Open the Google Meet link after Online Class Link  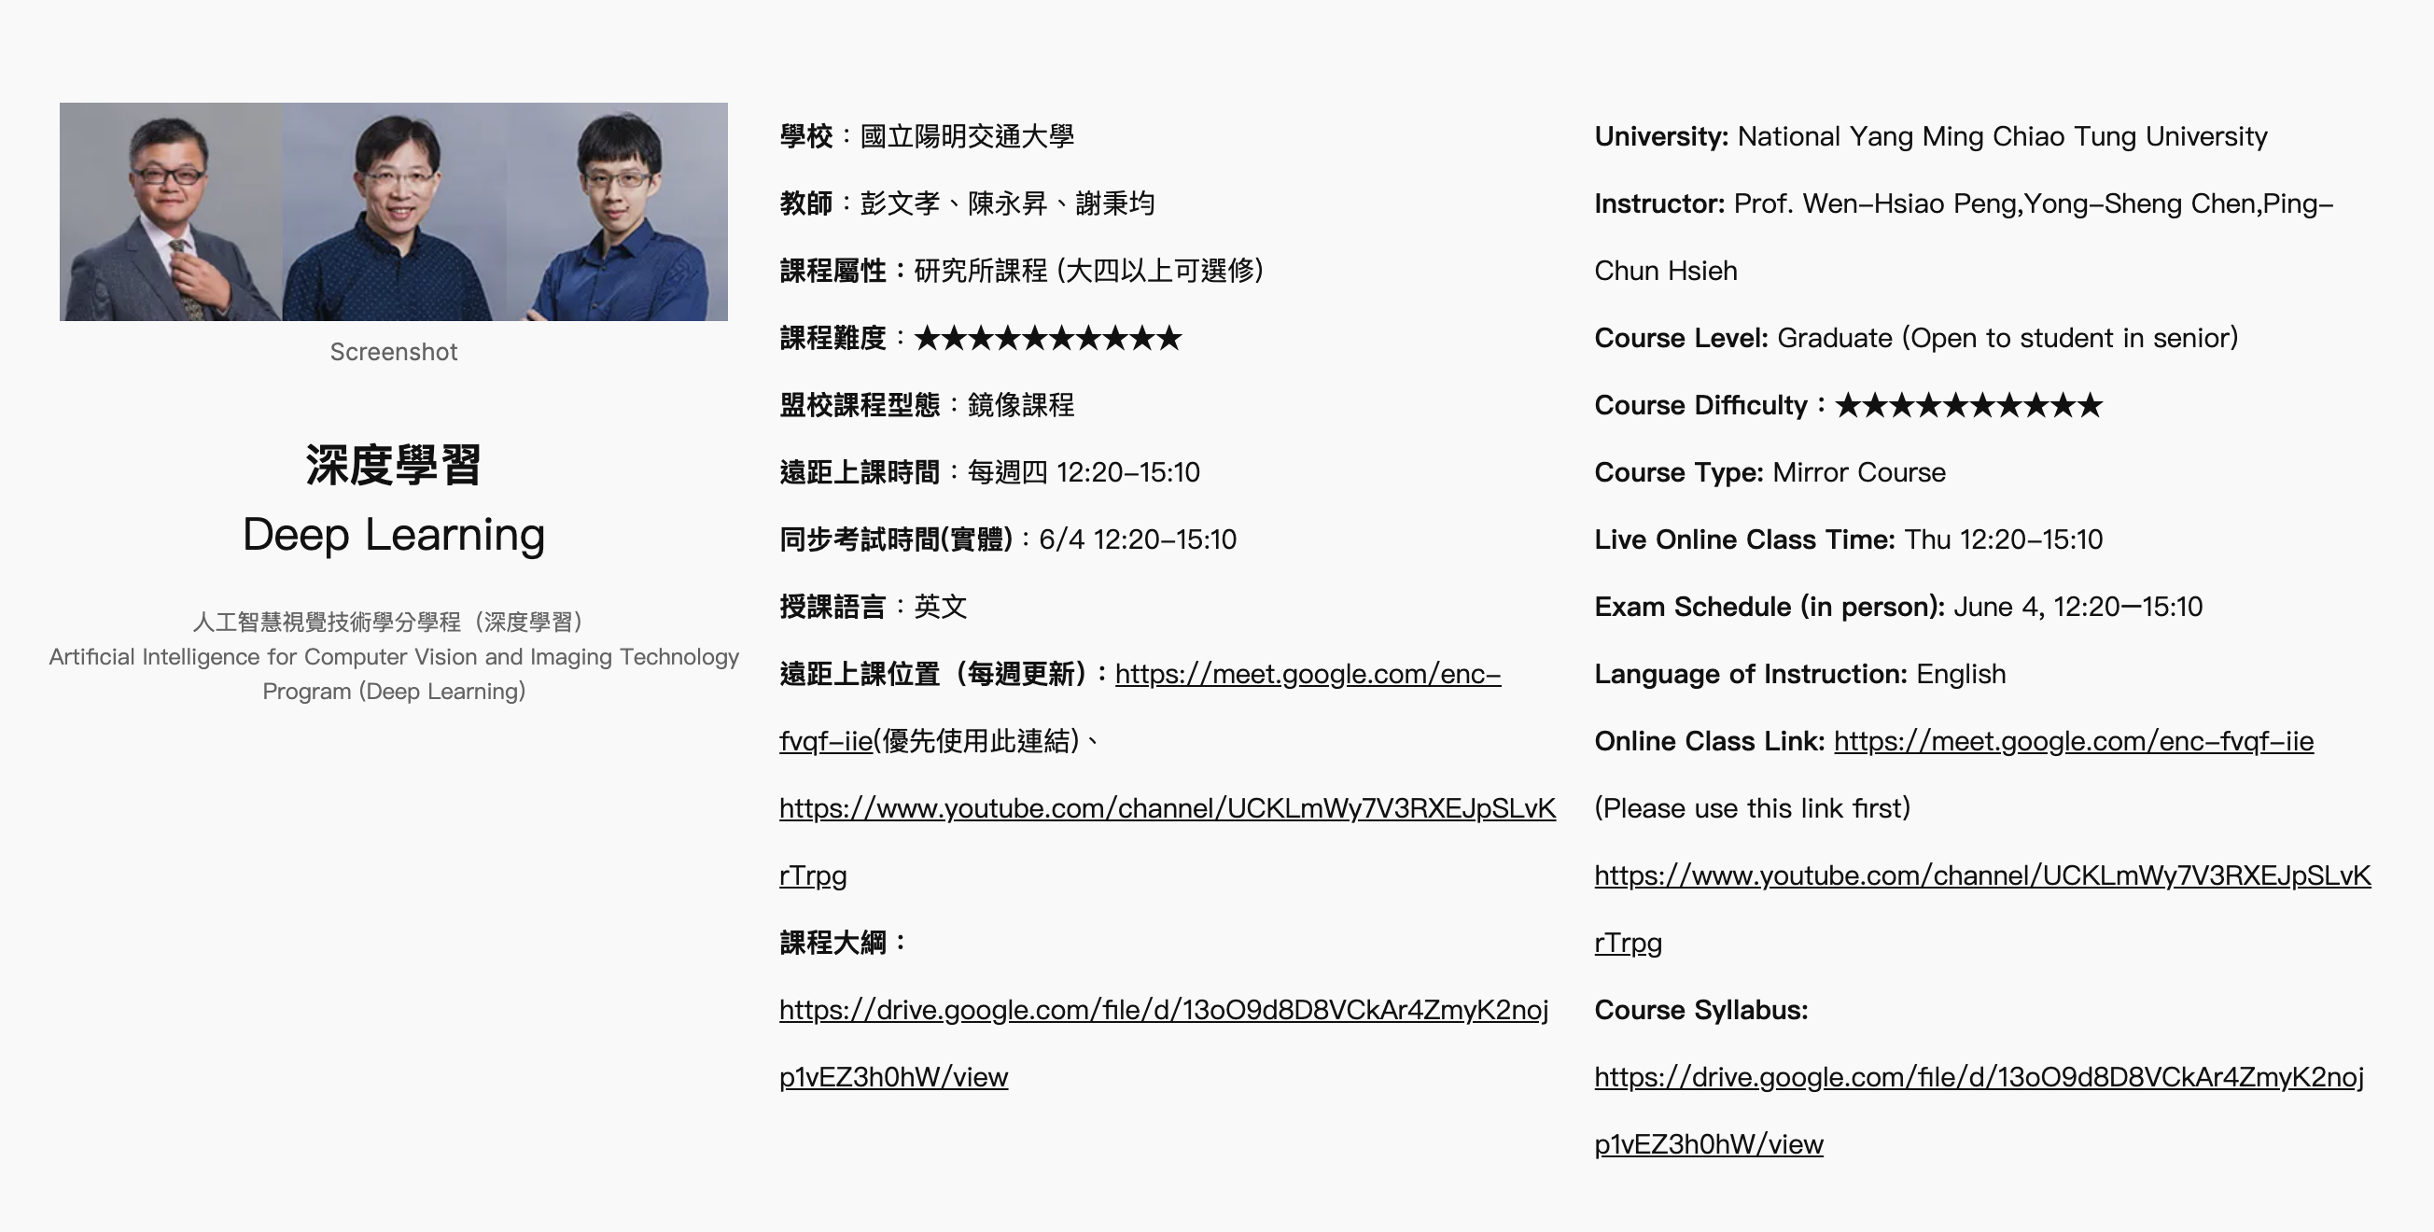click(x=2073, y=742)
